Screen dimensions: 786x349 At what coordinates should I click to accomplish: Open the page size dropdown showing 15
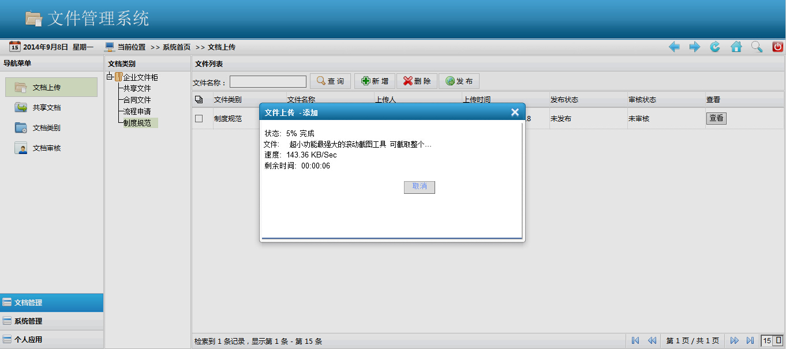773,340
